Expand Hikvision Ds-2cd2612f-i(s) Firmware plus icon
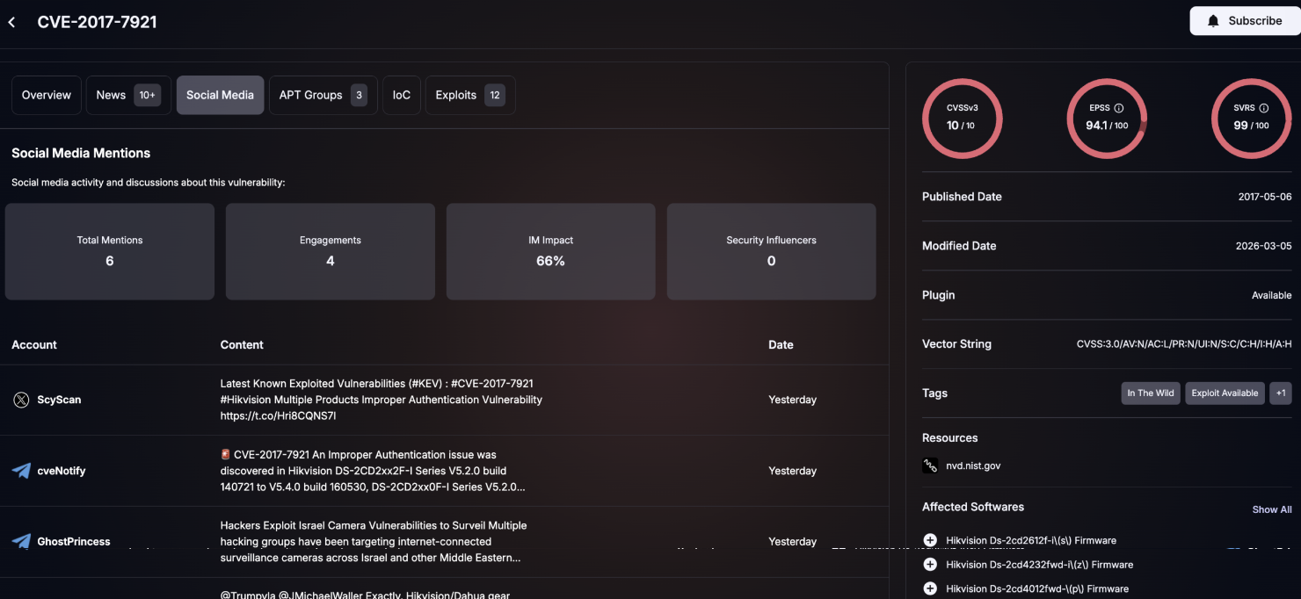This screenshot has width=1301, height=599. tap(930, 540)
